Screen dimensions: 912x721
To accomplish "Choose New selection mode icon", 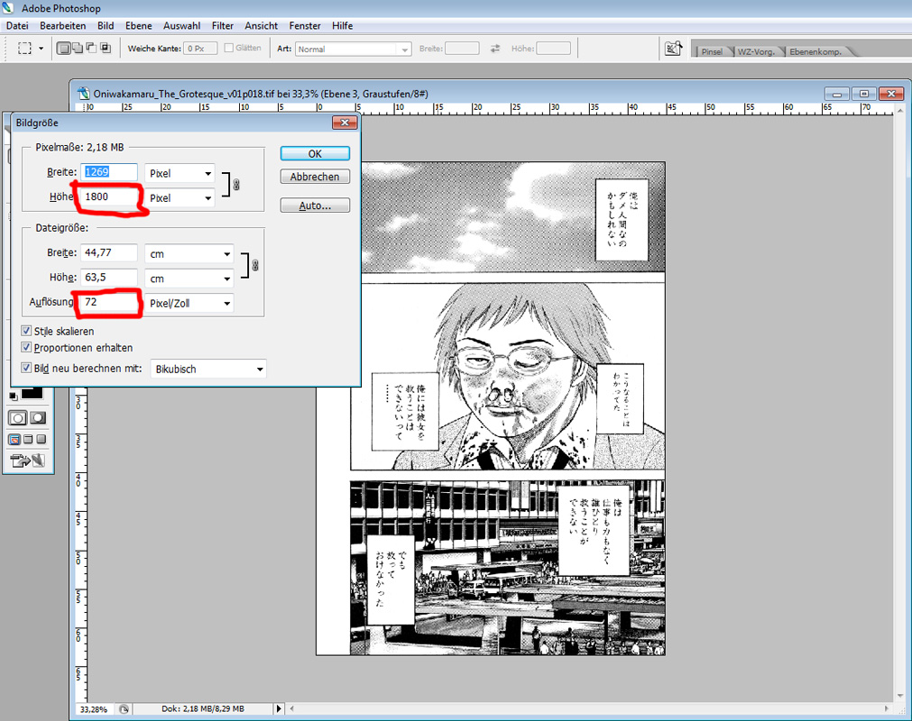I will (x=63, y=49).
